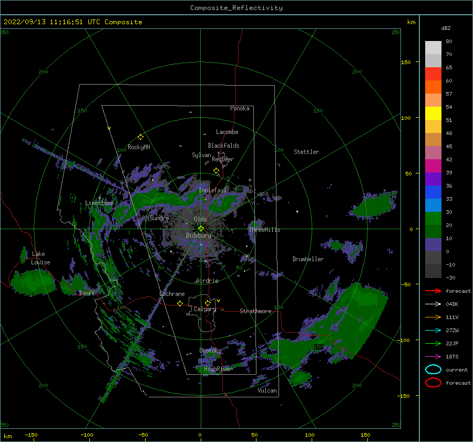This screenshot has width=473, height=442.
Task: Click the yellow km label at top right
Action: point(411,22)
